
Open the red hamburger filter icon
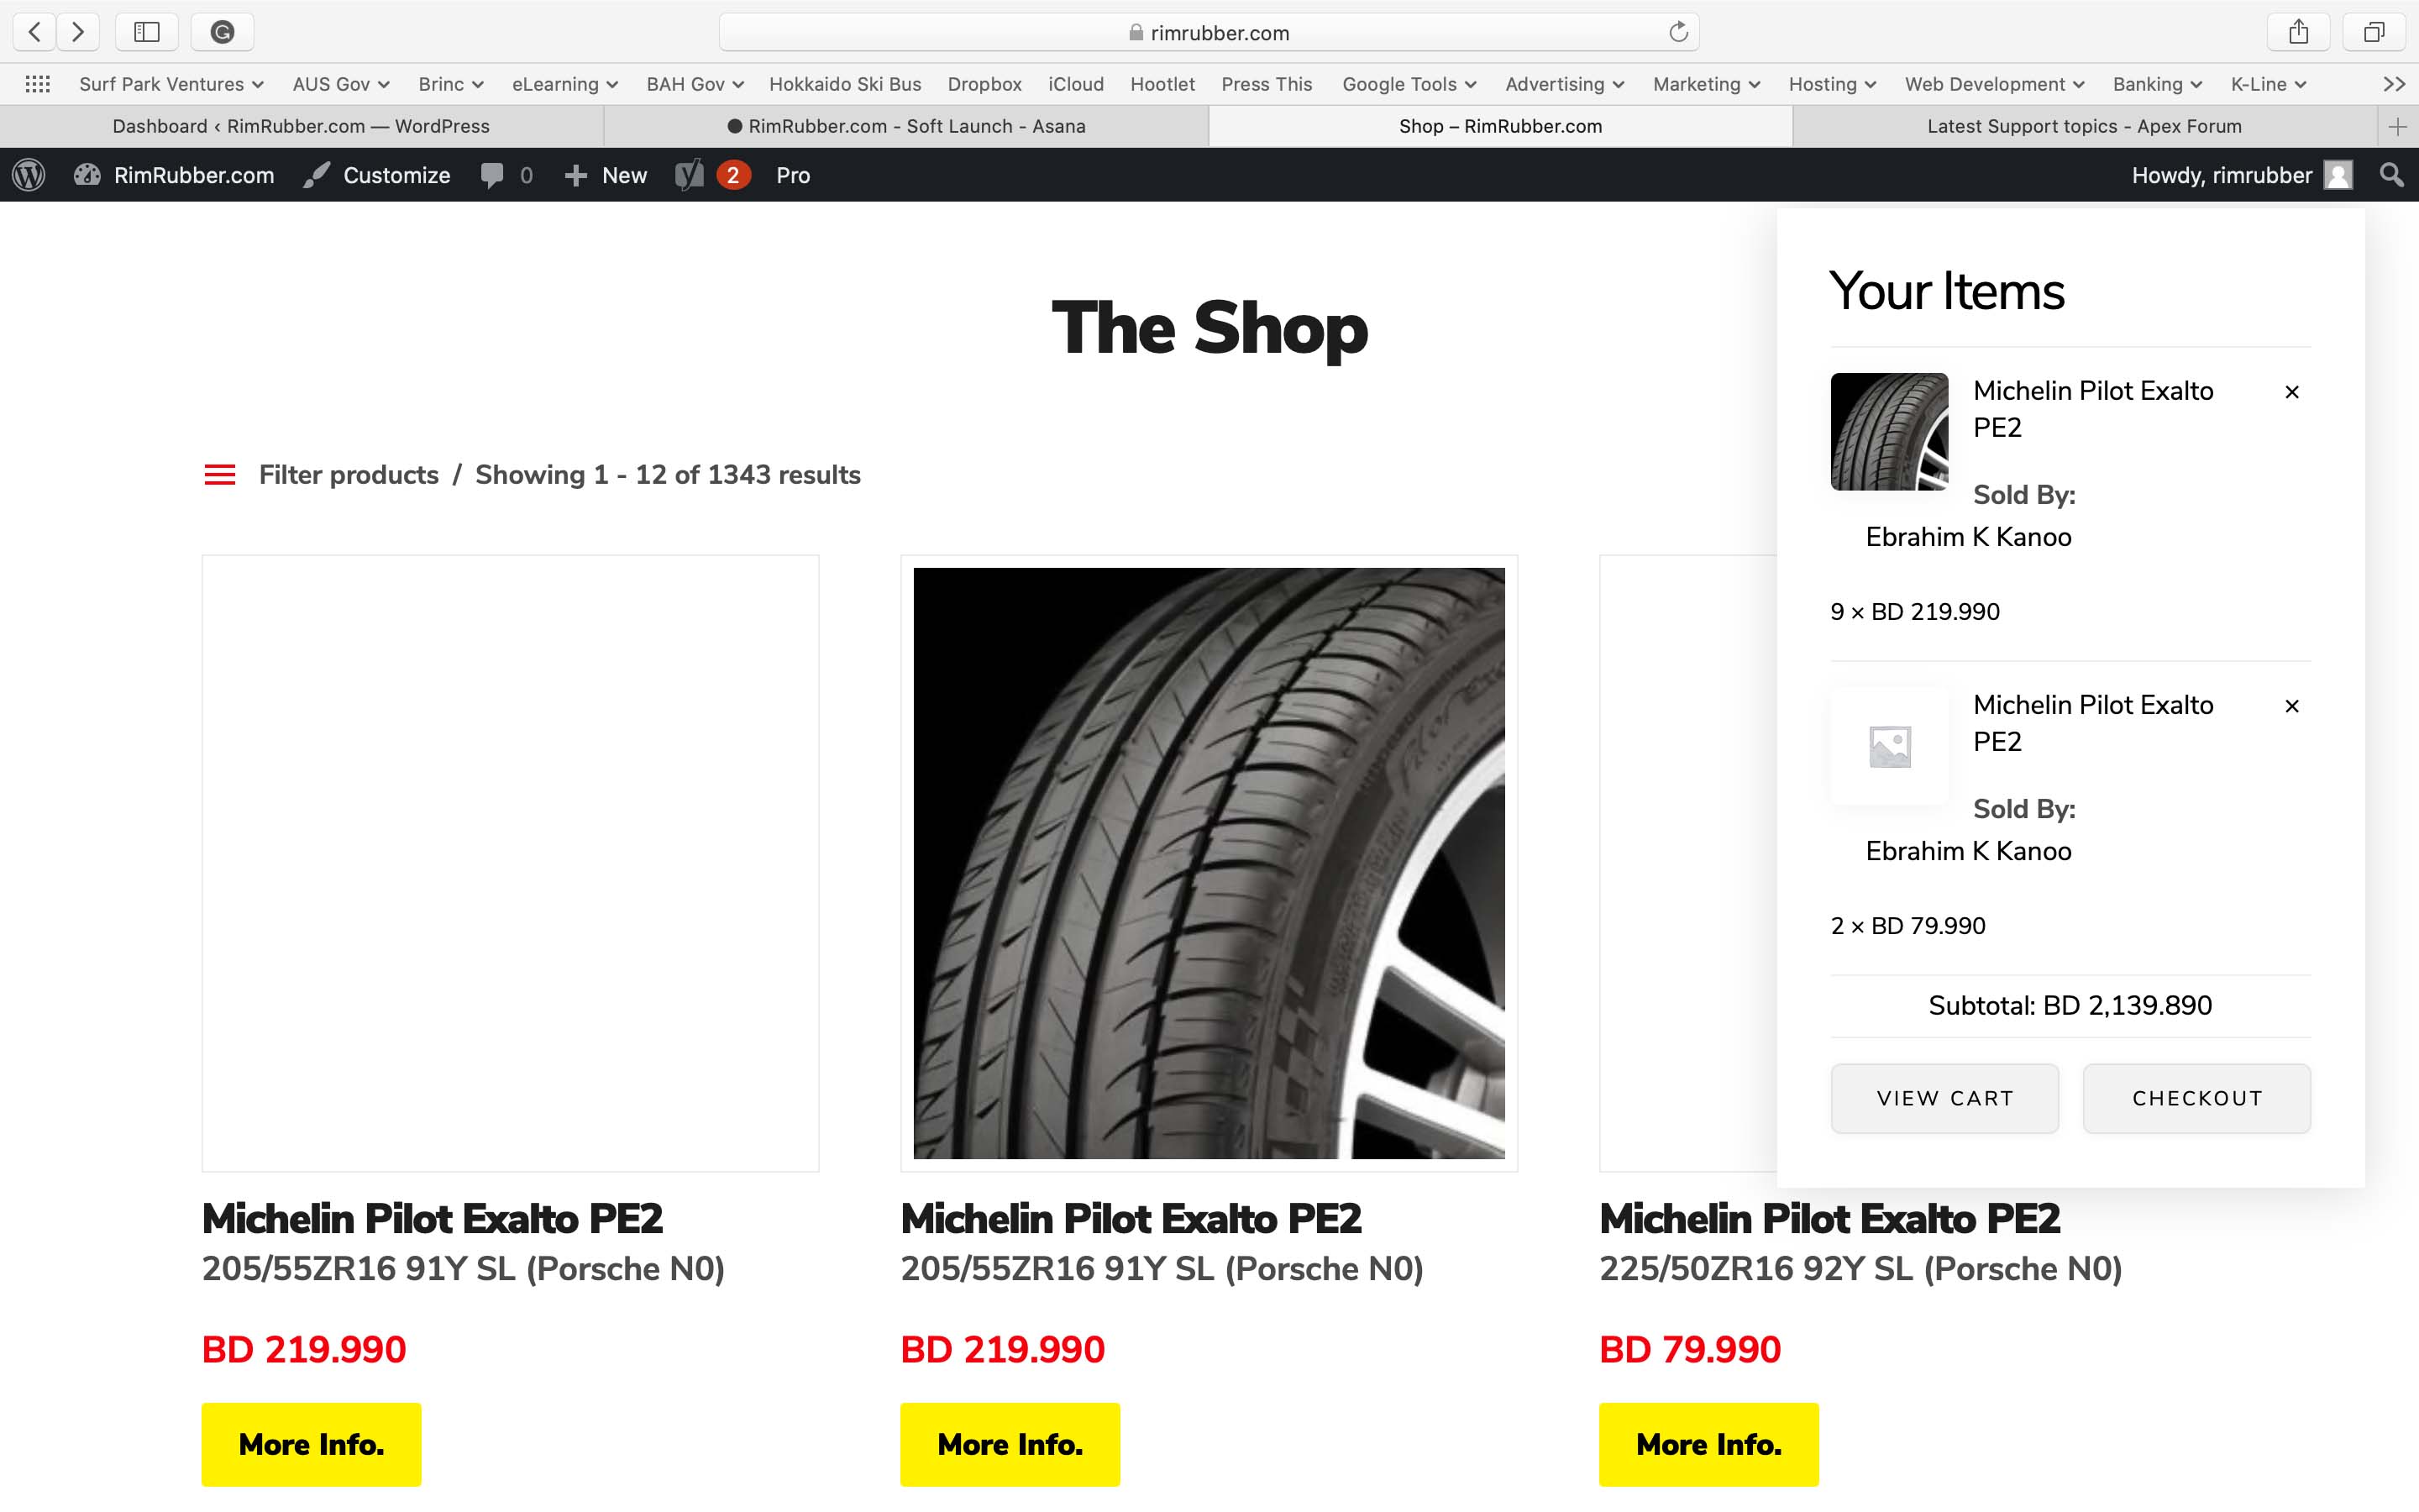click(x=220, y=475)
